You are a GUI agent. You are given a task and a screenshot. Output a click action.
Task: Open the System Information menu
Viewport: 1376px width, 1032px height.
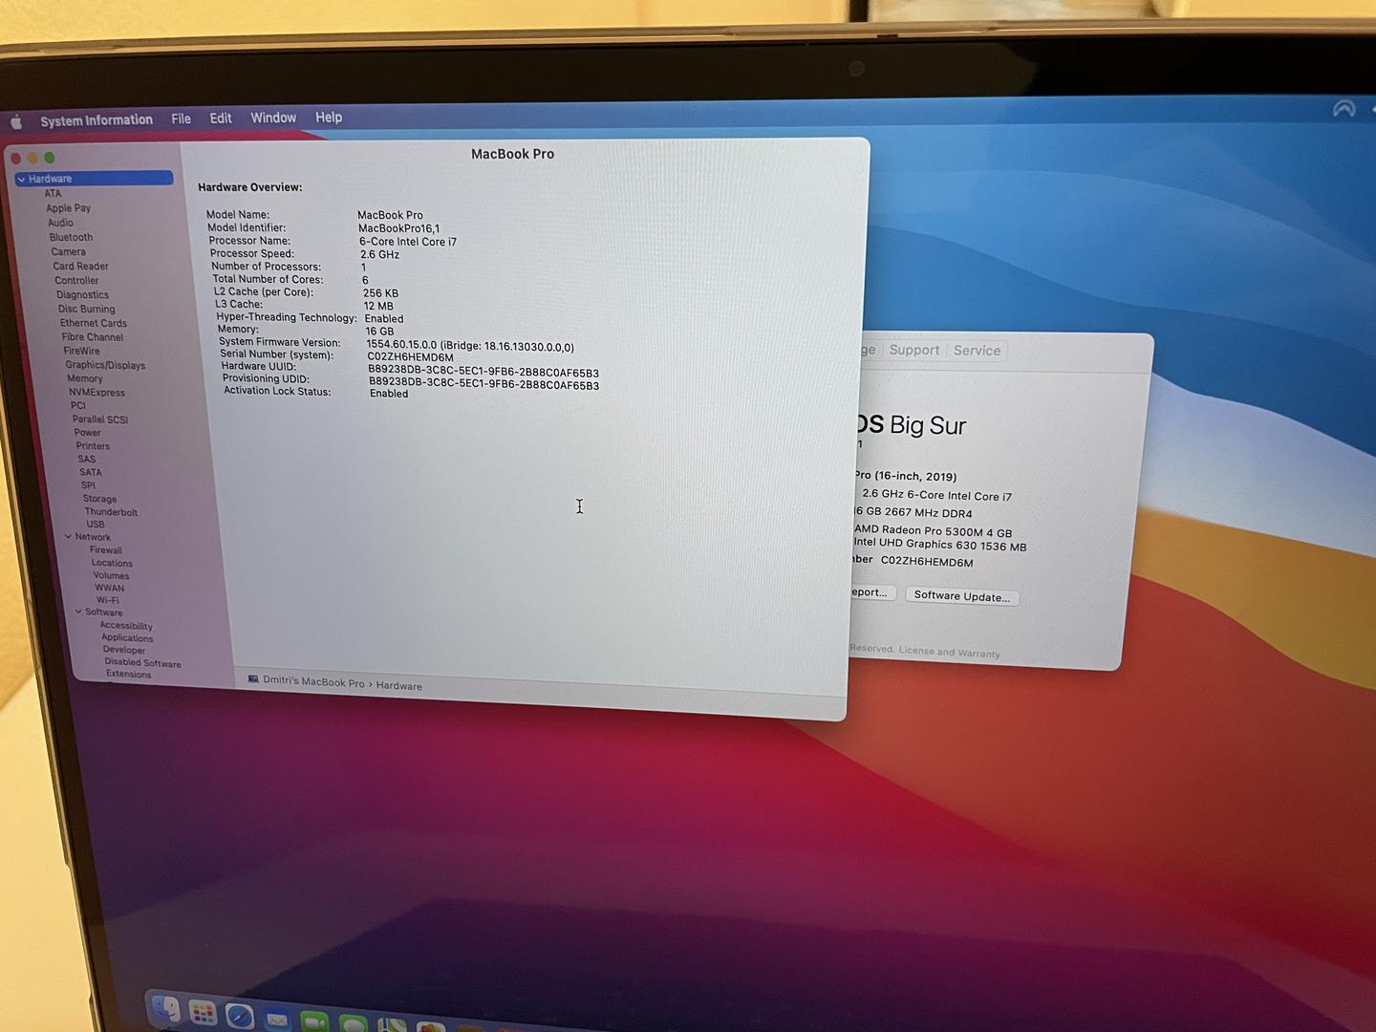(x=97, y=120)
